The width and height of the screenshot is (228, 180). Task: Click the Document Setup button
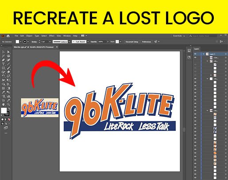(132, 42)
